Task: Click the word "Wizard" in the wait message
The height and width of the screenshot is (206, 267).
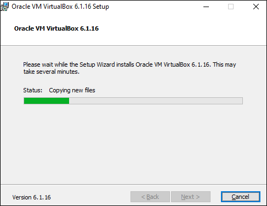Action: 106,64
